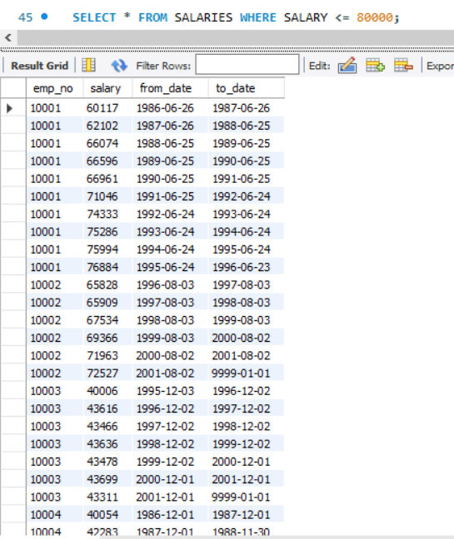Sort by the salary column header
454x539 pixels.
[x=107, y=88]
